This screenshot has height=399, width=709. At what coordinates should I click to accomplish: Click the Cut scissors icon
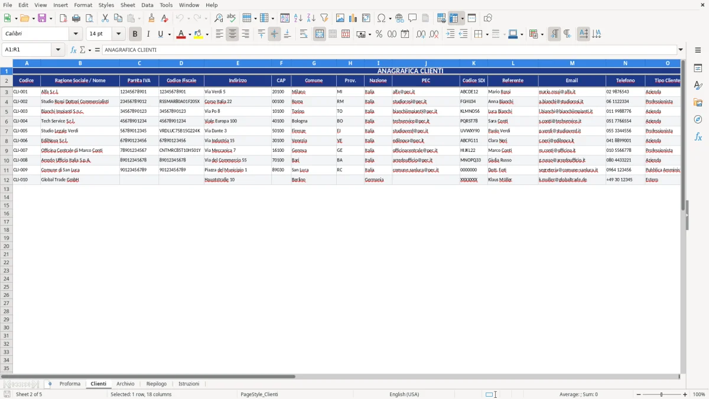click(105, 18)
